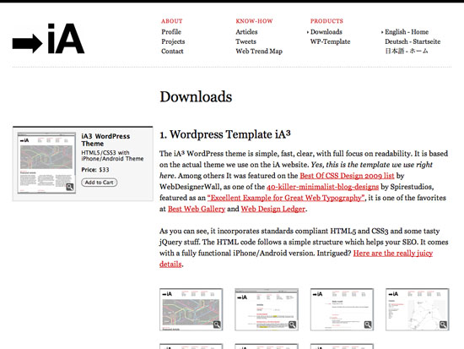Open the Excellent Example for Great Web Typography link

(x=286, y=198)
